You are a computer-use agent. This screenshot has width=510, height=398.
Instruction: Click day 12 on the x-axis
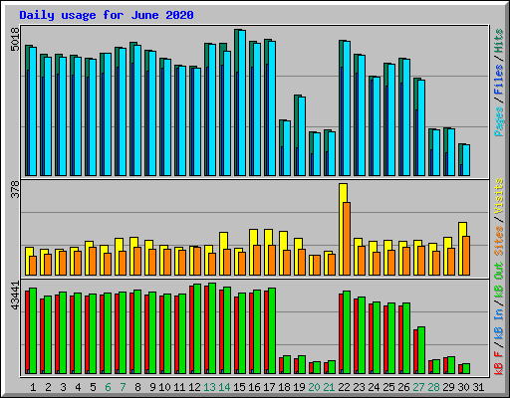click(194, 387)
